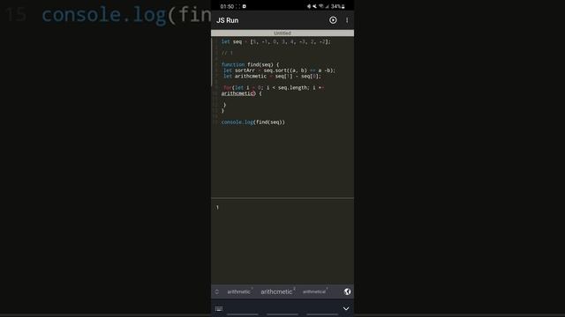Choose the 'arithmetical' keyboard suggestion
The image size is (565, 317).
coord(314,291)
